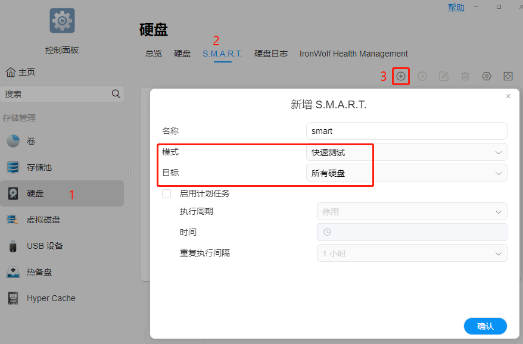Close the 新增 S.M.A.R.T. dialog
Viewport: 523px width, 344px height.
click(x=508, y=96)
